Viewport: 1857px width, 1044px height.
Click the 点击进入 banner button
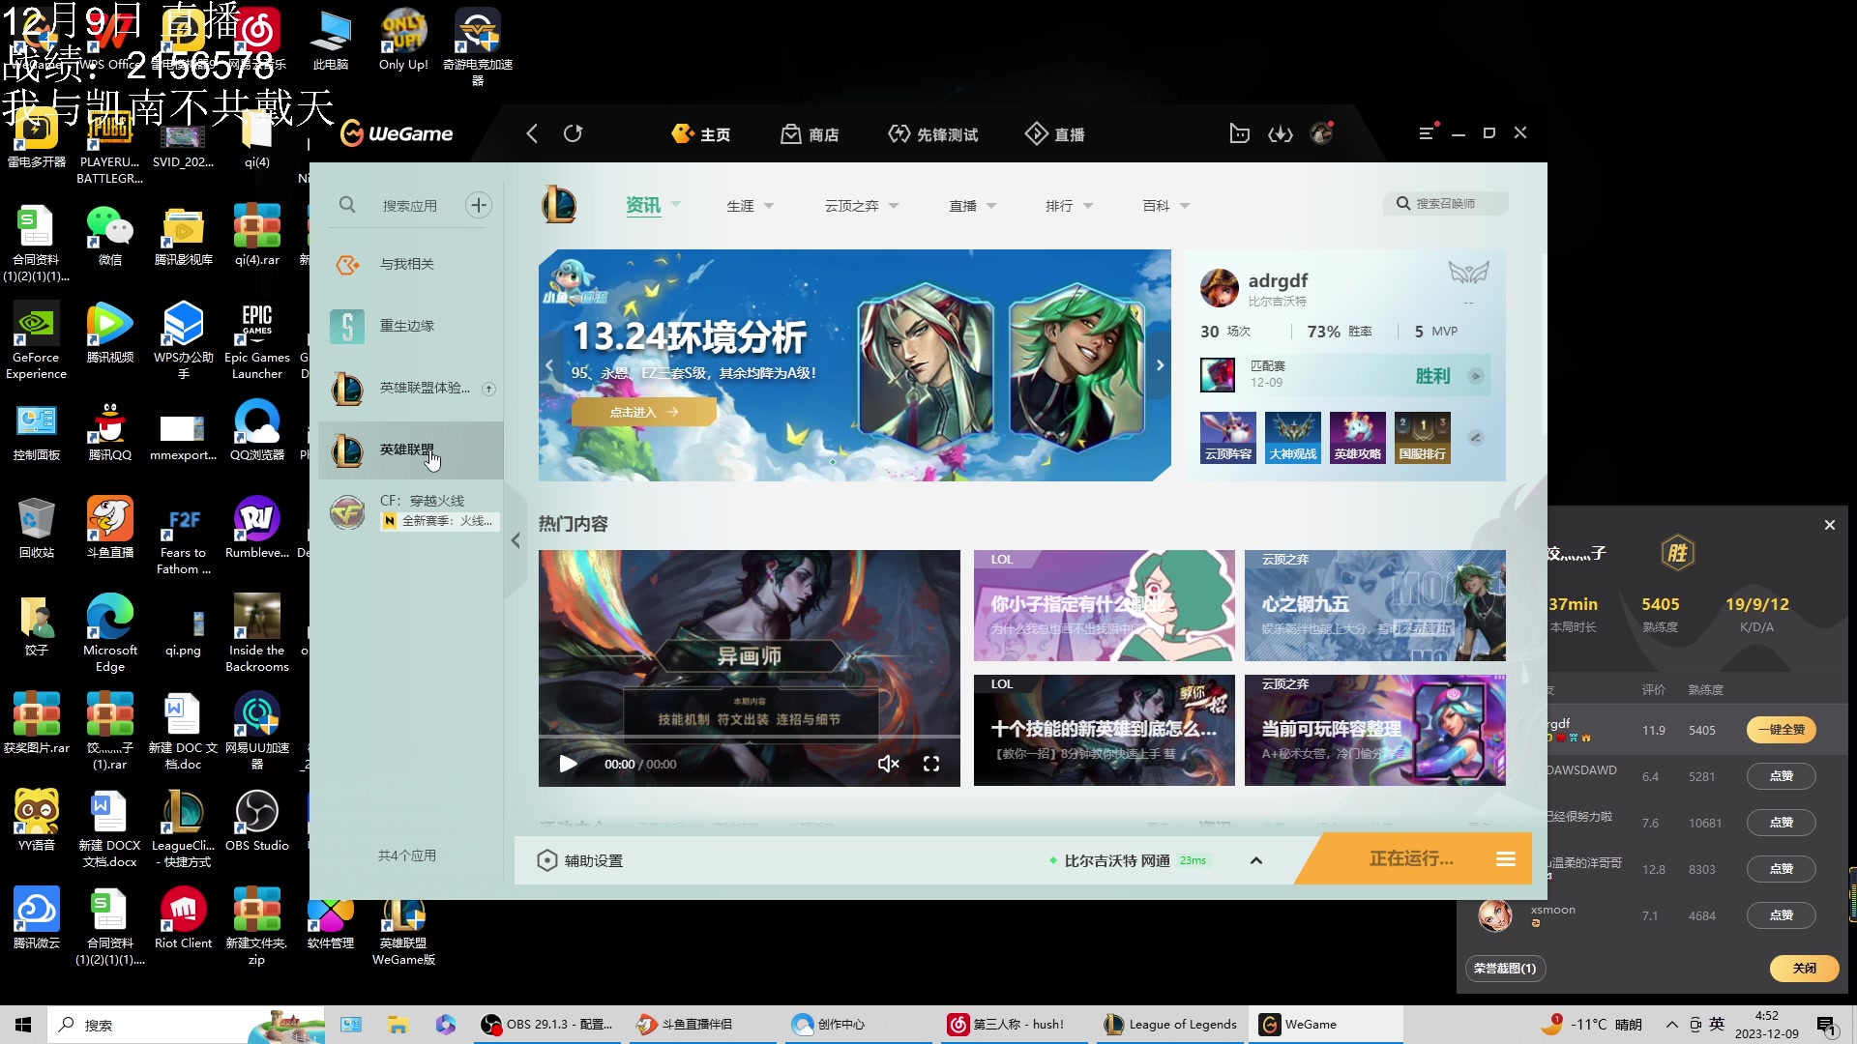644,412
